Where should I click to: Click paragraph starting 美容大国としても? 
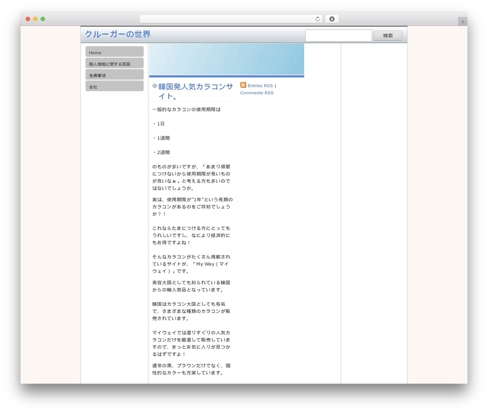click(x=191, y=286)
